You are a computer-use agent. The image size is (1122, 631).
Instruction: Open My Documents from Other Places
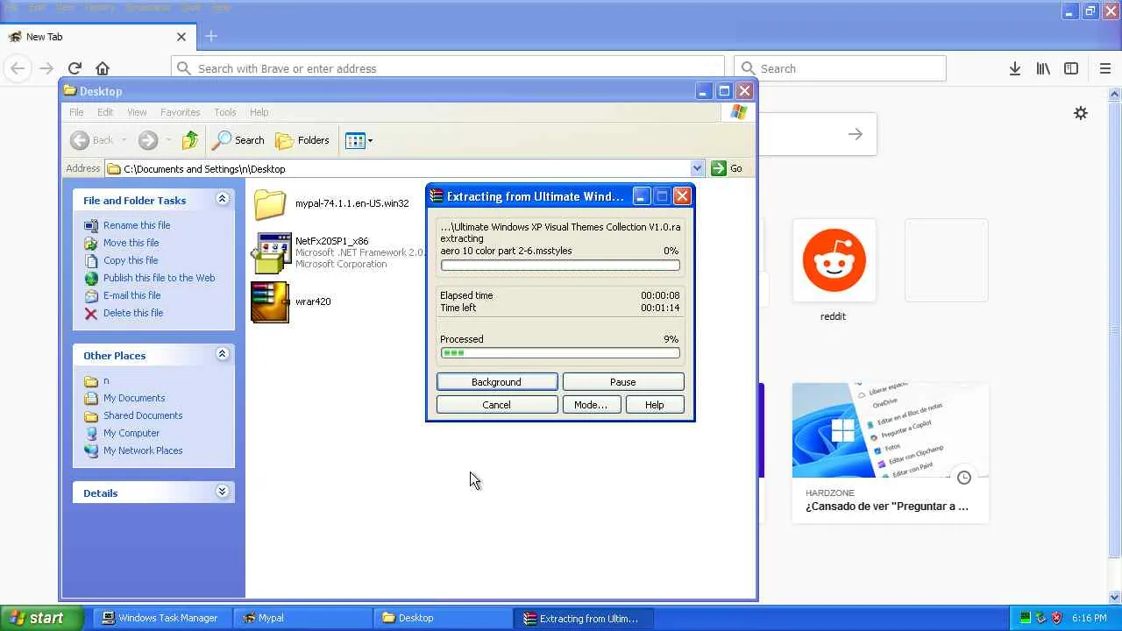click(134, 398)
